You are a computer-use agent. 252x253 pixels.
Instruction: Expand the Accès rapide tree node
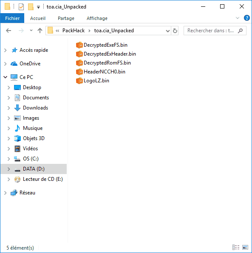(6, 50)
